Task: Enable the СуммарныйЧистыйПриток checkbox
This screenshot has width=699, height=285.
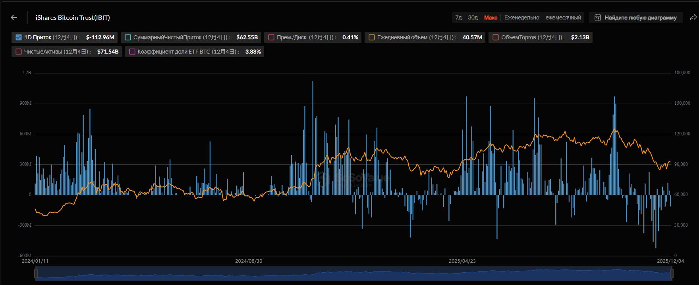Action: point(128,37)
